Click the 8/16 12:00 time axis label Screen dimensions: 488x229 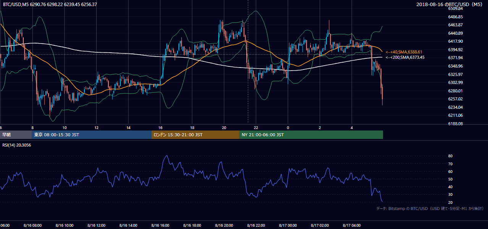click(x=96, y=226)
